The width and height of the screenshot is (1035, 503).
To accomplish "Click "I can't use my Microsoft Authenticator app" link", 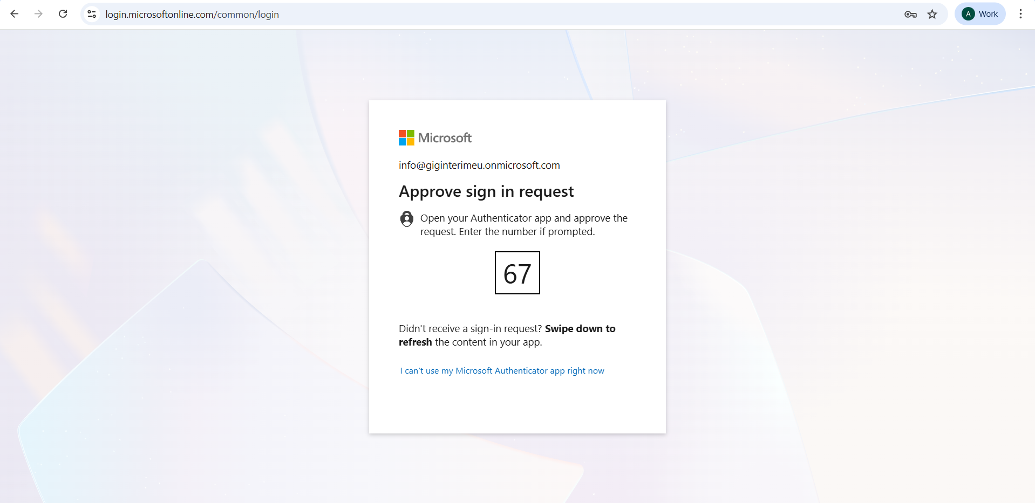I will 502,371.
